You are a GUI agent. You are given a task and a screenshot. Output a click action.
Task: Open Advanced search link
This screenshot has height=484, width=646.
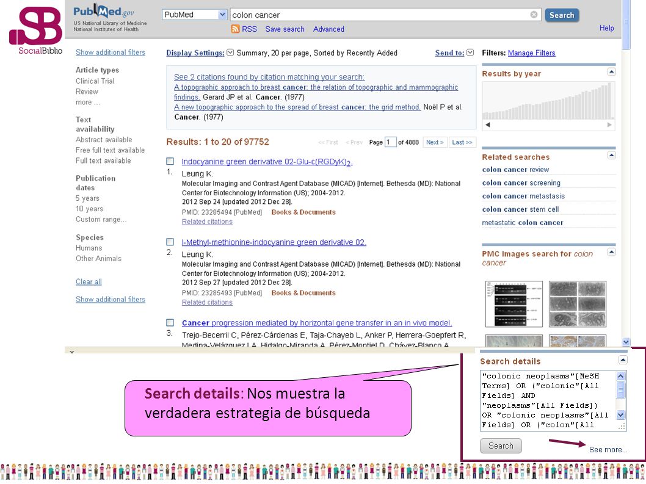click(x=328, y=29)
